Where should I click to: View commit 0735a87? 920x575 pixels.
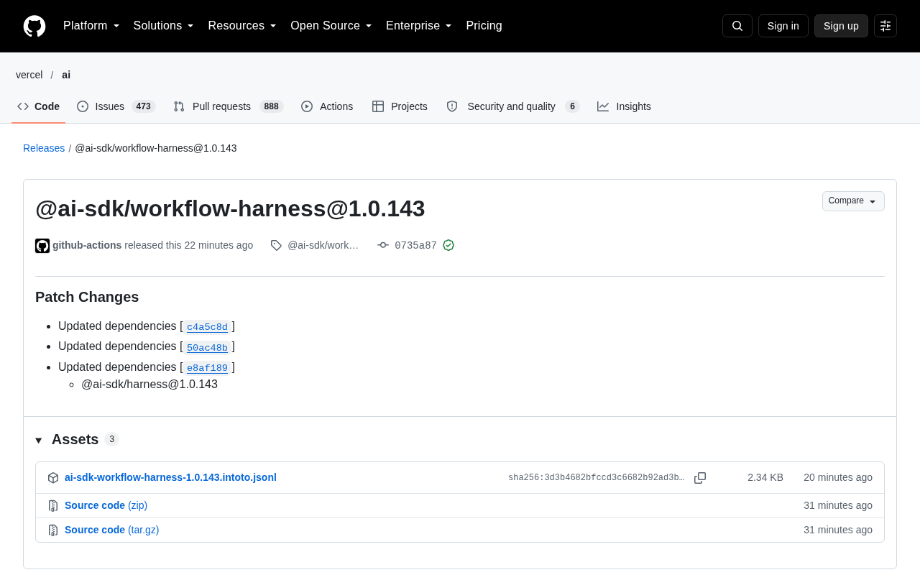click(x=415, y=245)
